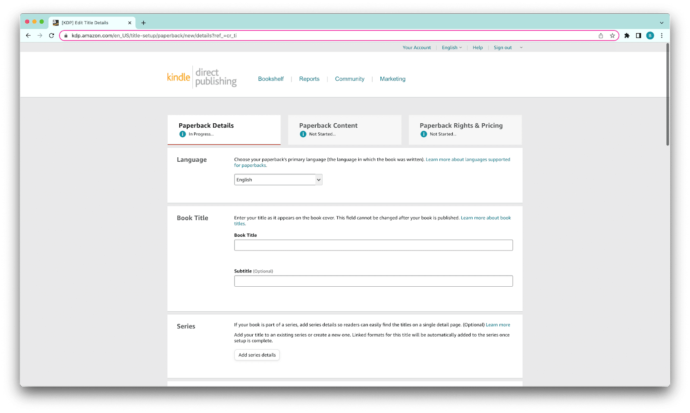Open a new browser tab
The image size is (690, 413).
(x=144, y=23)
